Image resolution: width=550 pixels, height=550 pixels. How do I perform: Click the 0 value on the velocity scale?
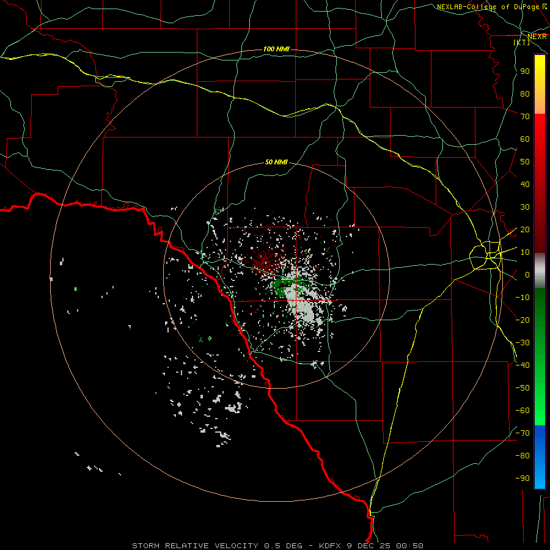[527, 275]
